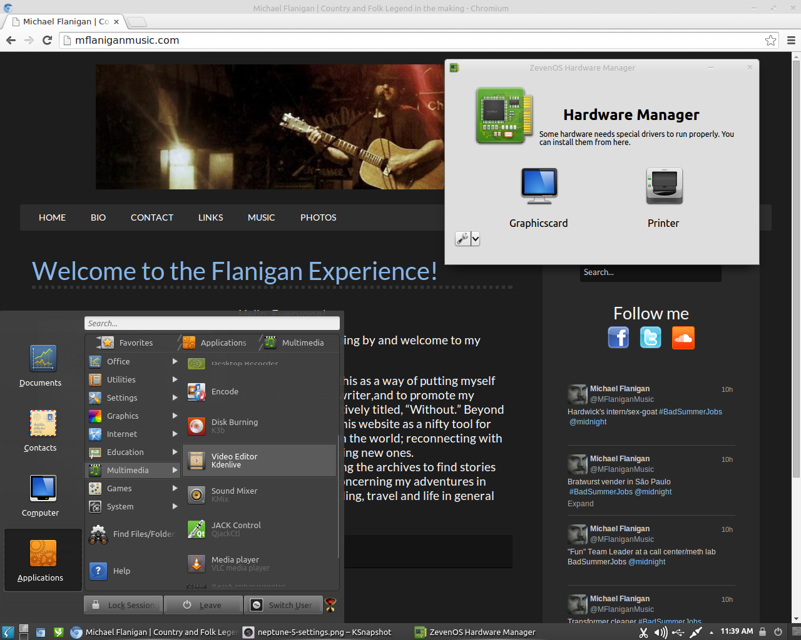Click the Facebook follow icon
This screenshot has width=801, height=640.
click(x=618, y=337)
